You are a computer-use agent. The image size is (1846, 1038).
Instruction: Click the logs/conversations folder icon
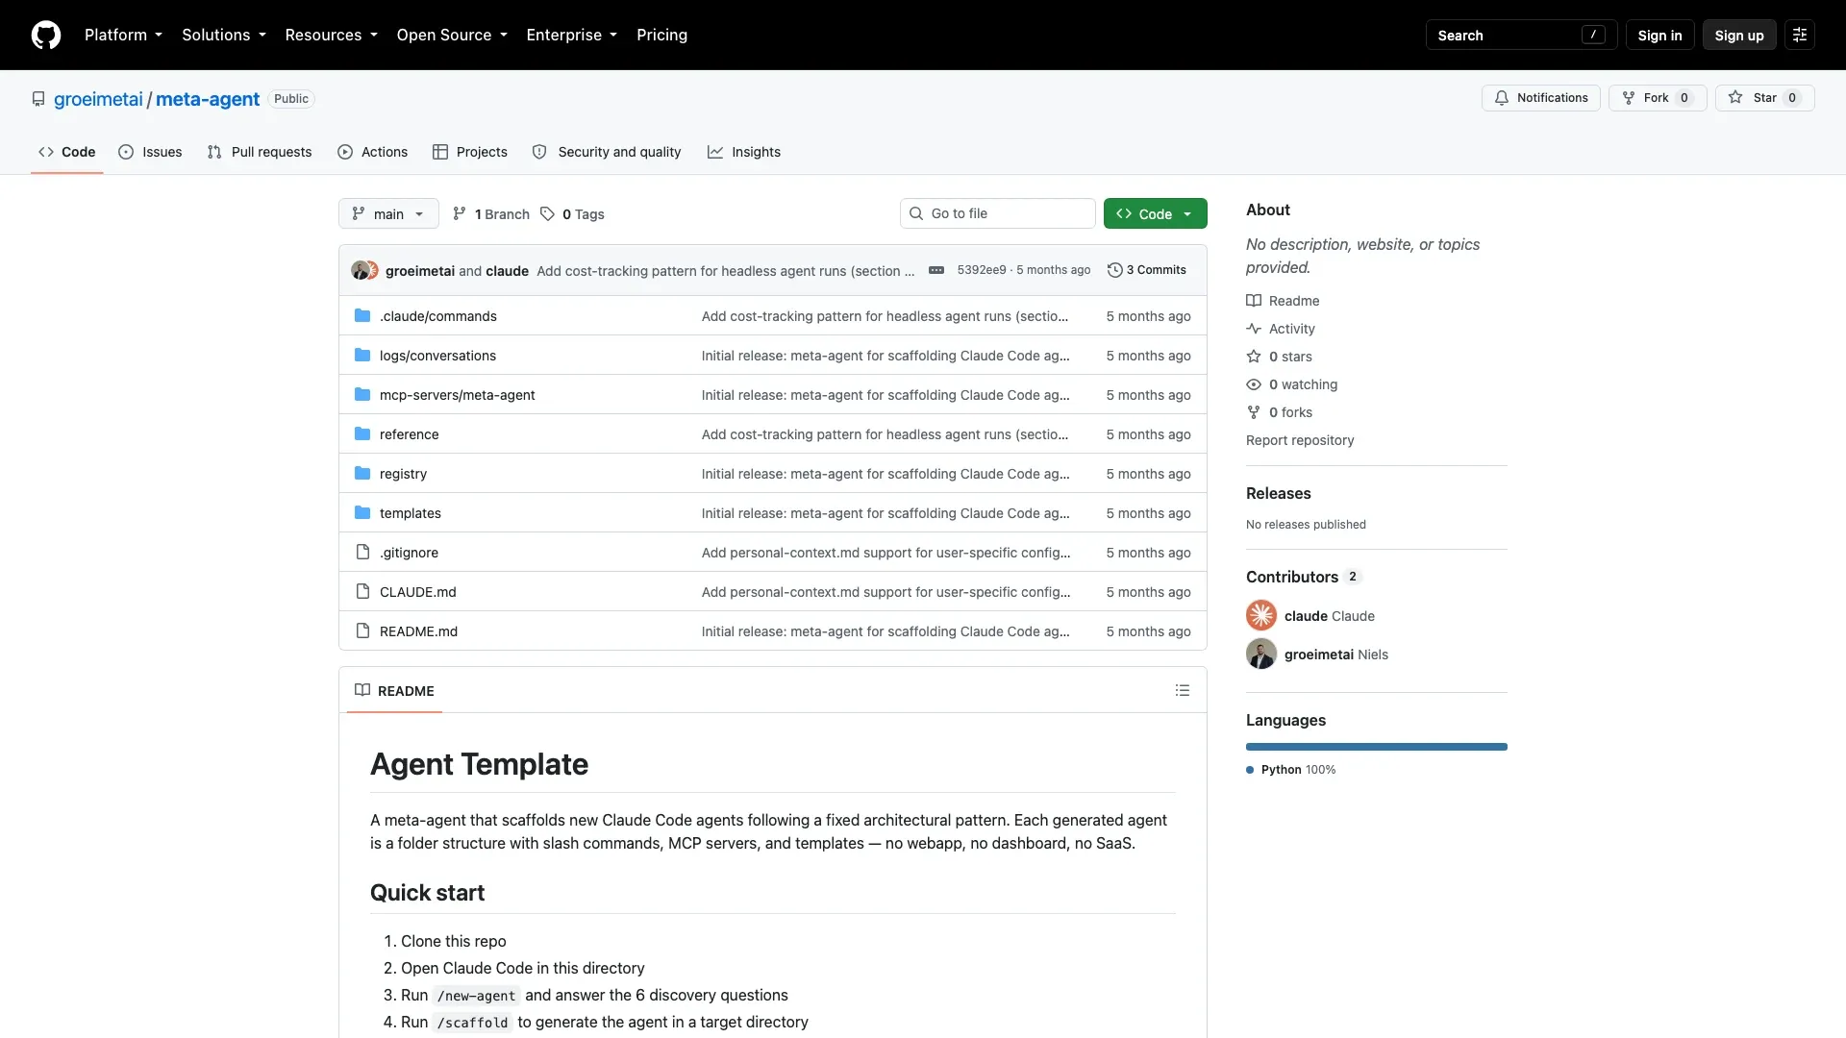coord(362,356)
